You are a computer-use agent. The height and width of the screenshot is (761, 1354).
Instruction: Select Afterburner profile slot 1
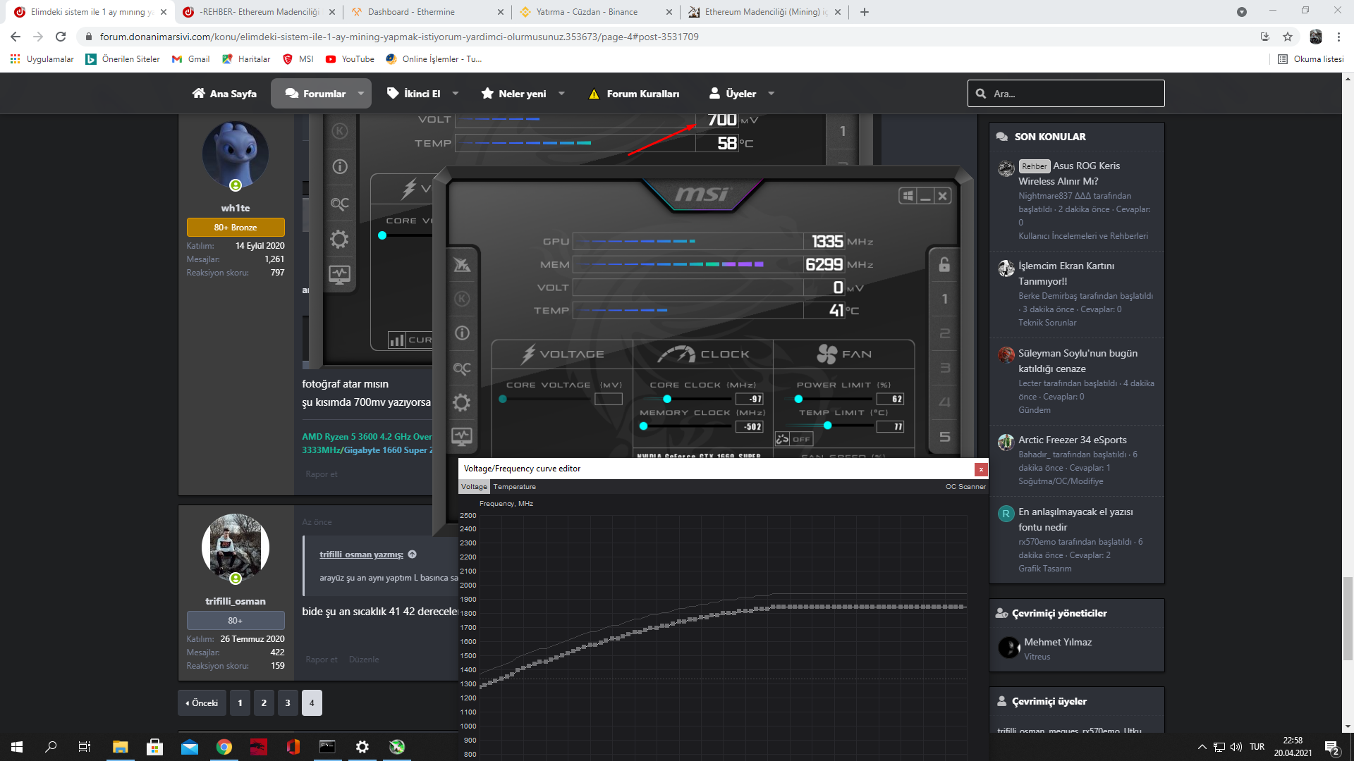944,299
